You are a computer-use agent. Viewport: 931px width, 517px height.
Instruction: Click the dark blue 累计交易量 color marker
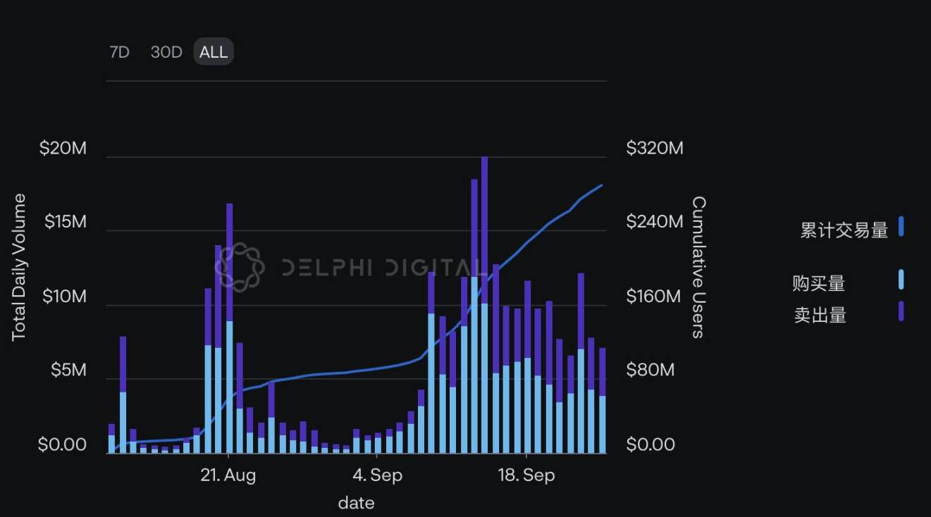(x=901, y=227)
